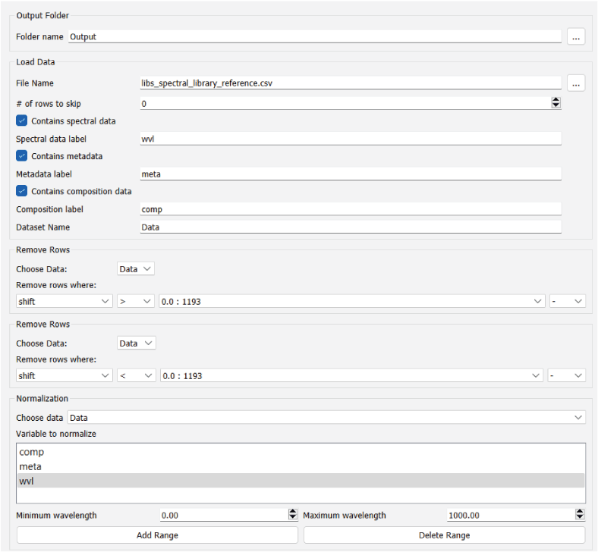Viewport: 598px width, 552px height.
Task: Expand Normalization Choose data combo box
Action: point(326,417)
